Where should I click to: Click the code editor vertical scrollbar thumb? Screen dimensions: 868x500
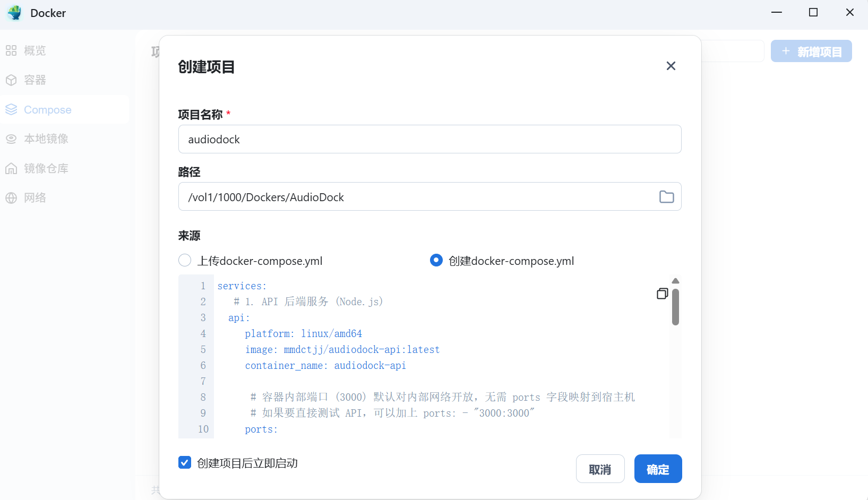coord(676,307)
